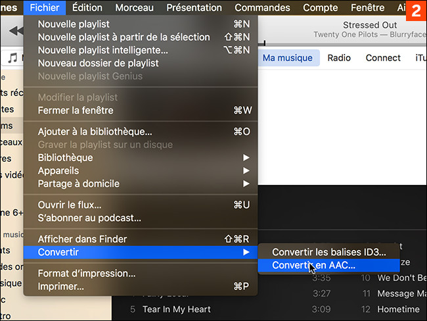Choose Nouvelle playlist intelligente
This screenshot has height=321, width=427.
click(102, 50)
